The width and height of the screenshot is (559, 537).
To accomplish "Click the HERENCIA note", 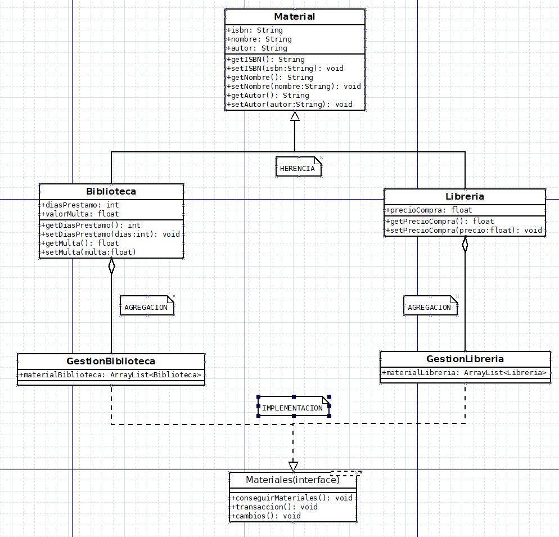I will [x=299, y=166].
